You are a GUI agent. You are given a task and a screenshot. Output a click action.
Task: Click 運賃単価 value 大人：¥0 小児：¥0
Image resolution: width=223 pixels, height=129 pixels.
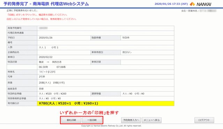[x=133, y=93]
